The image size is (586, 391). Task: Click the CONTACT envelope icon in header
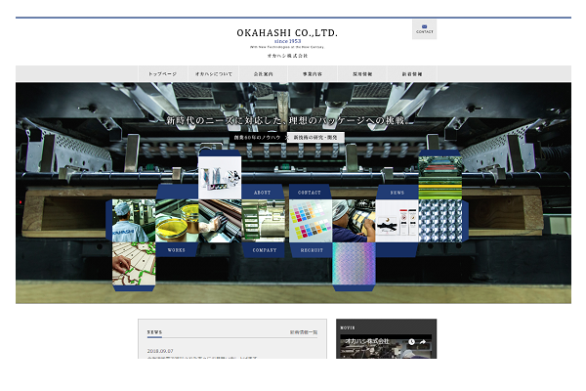coord(424,28)
